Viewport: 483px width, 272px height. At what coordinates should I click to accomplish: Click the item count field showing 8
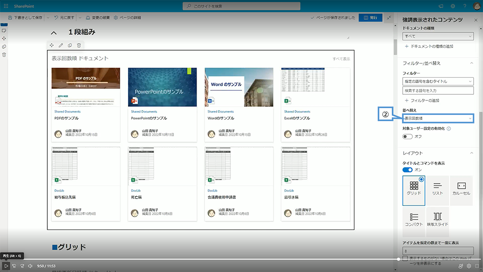coord(438,251)
